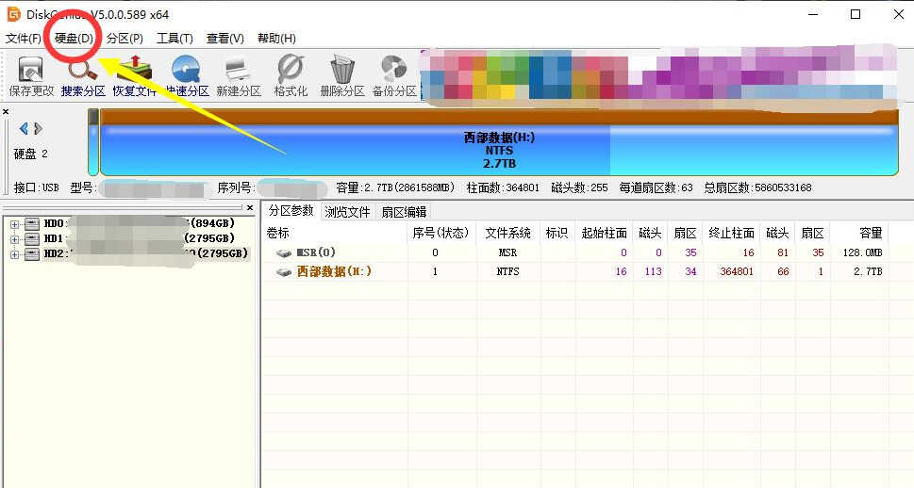This screenshot has height=488, width=914.
Task: Go to next disk with right arrow
Action: (x=38, y=128)
